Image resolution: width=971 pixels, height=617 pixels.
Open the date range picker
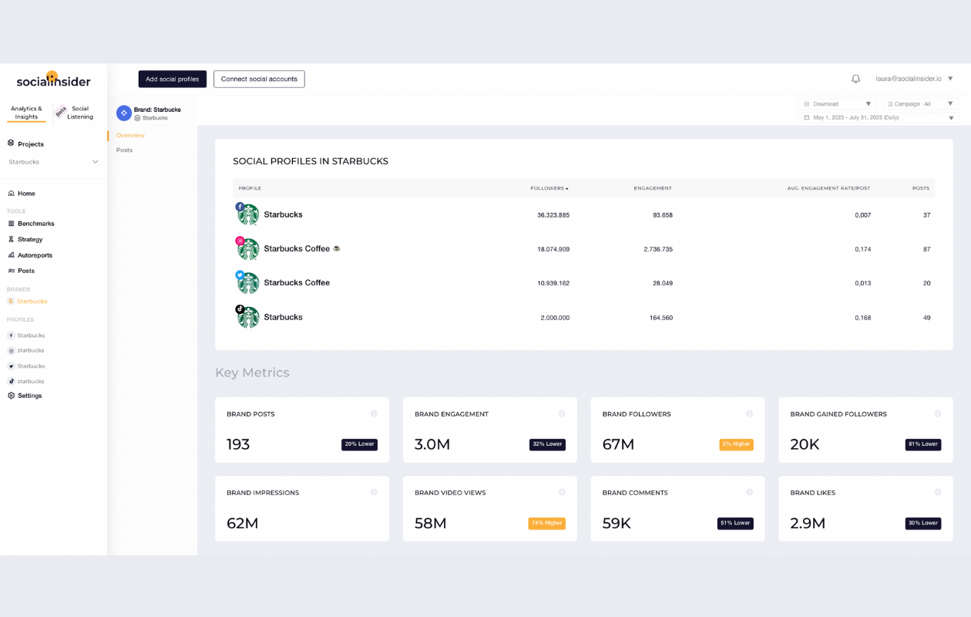[879, 118]
